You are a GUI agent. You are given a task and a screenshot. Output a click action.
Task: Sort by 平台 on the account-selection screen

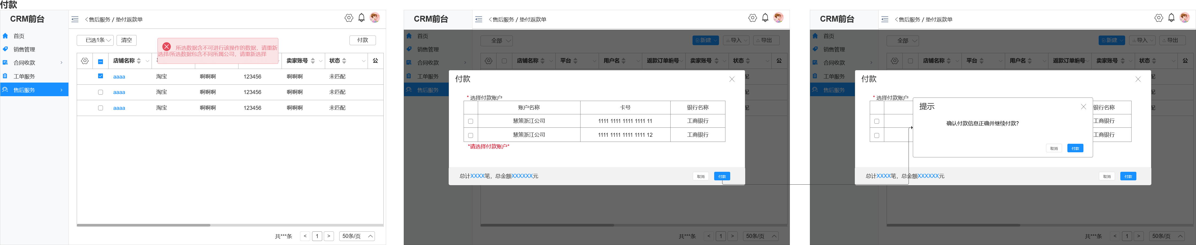576,61
